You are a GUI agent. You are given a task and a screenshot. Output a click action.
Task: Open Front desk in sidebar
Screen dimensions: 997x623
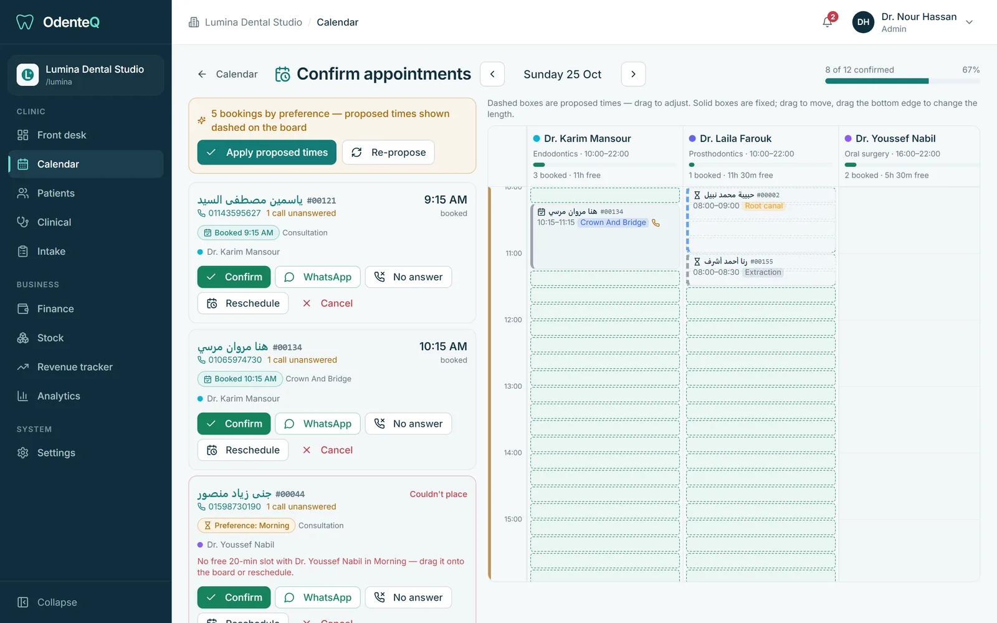[86, 135]
